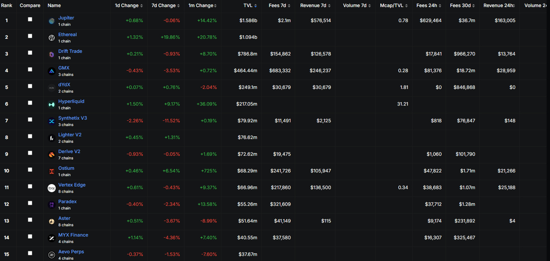Toggle compare checkbox for Hyperliquid
The height and width of the screenshot is (261, 550).
tap(30, 103)
